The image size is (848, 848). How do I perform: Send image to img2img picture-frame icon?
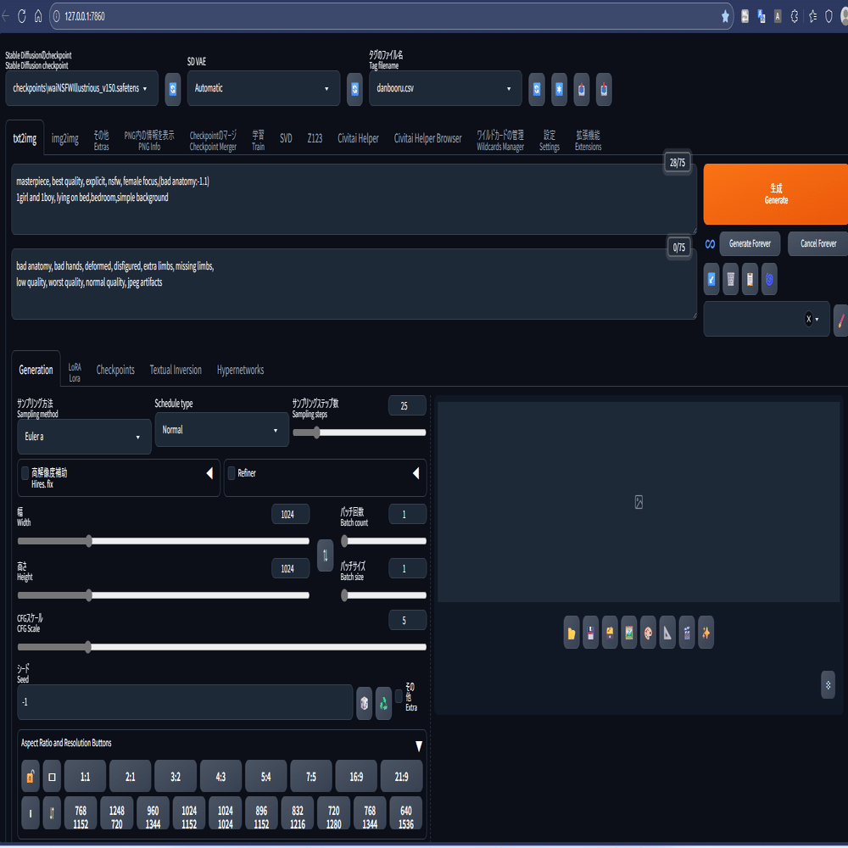(x=629, y=633)
